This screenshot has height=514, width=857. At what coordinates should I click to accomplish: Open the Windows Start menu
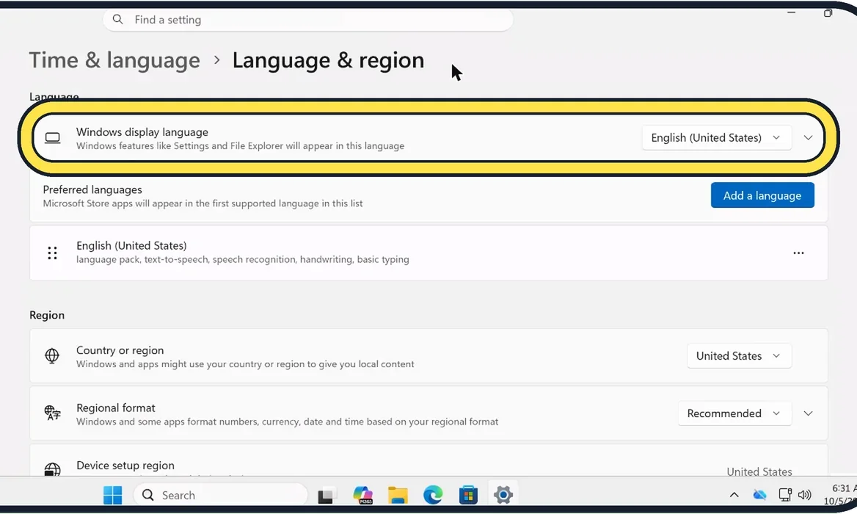pos(112,495)
